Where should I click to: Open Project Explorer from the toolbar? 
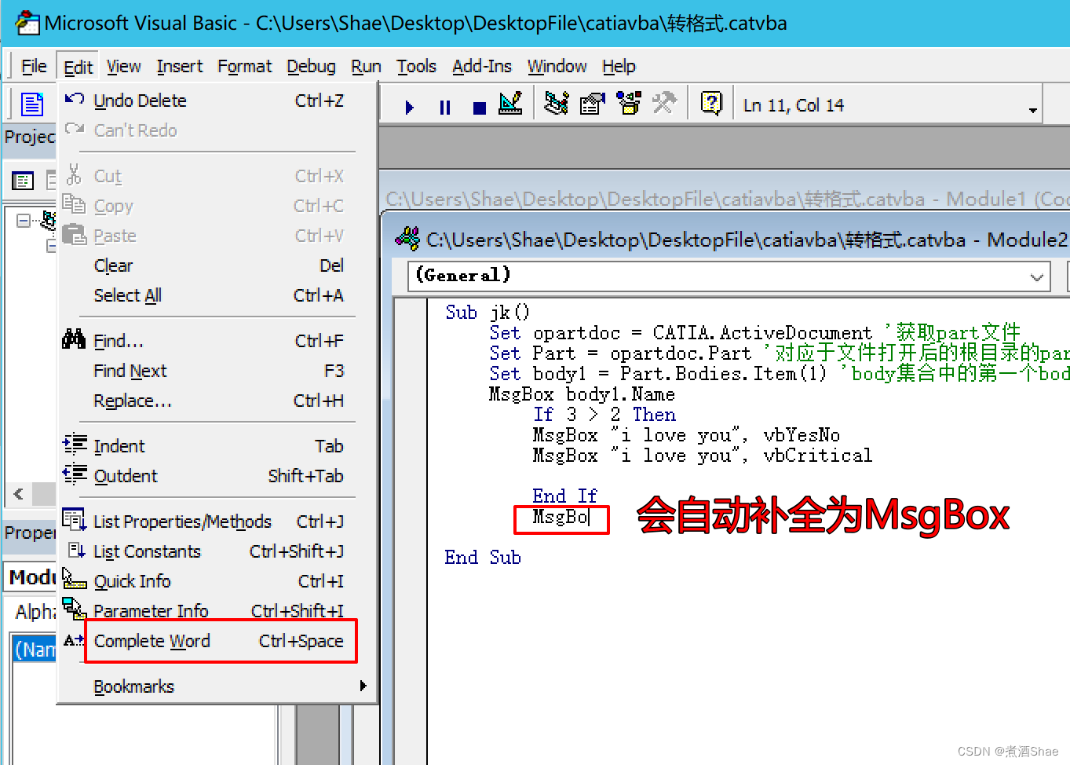click(557, 104)
